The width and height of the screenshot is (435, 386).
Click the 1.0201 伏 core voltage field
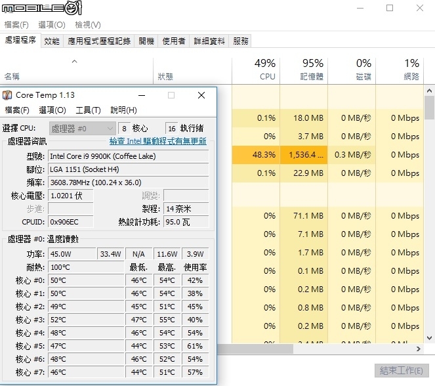(x=71, y=196)
